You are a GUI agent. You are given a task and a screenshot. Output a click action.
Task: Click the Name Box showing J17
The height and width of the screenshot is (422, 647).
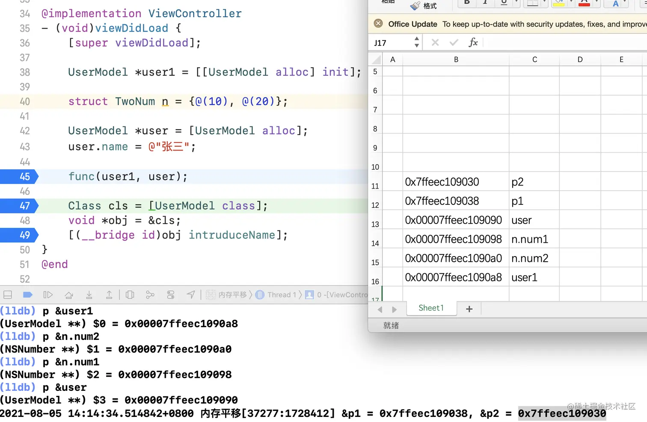click(391, 43)
